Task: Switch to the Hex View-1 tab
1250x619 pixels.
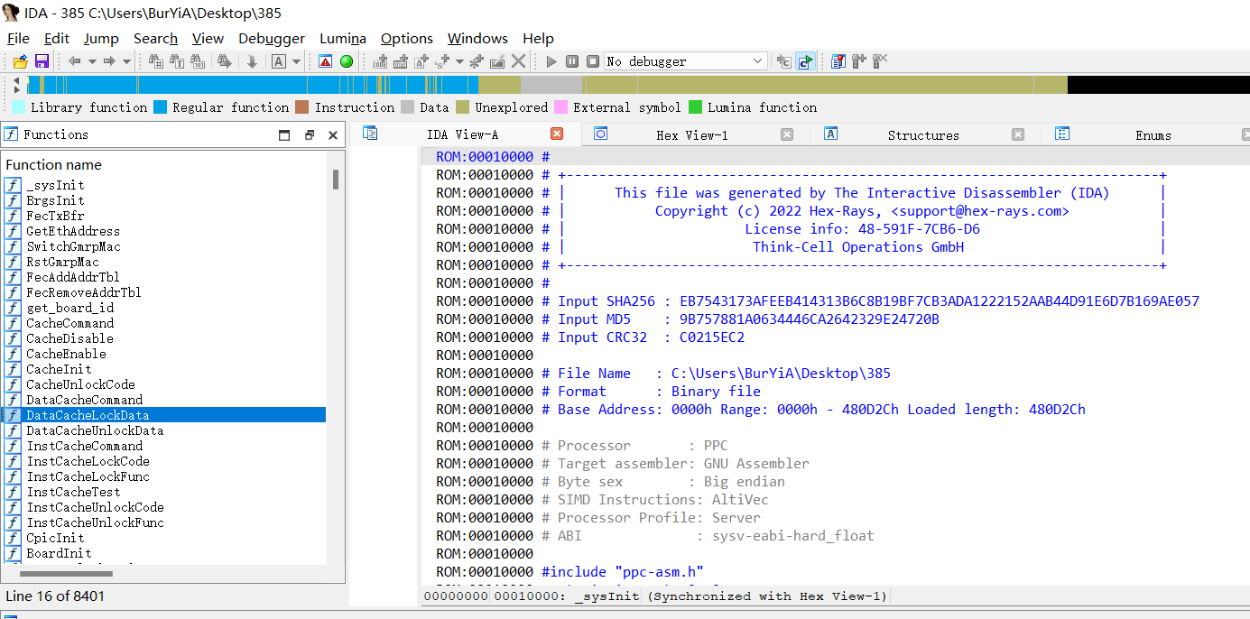Action: (691, 135)
